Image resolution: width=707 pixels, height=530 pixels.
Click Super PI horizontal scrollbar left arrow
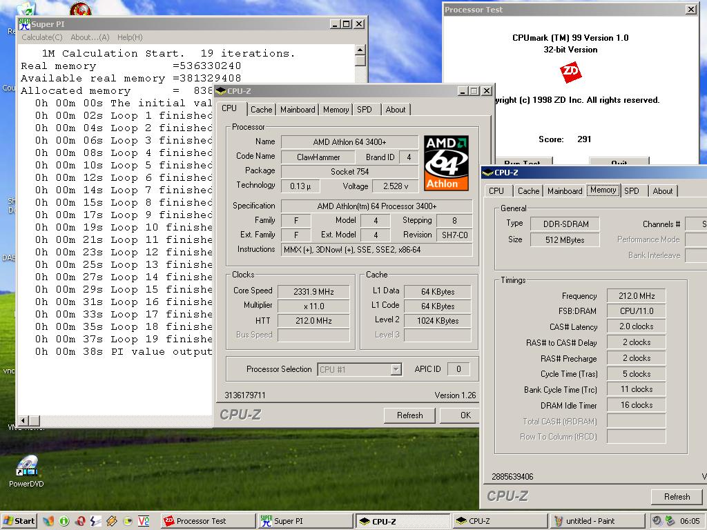pos(23,420)
